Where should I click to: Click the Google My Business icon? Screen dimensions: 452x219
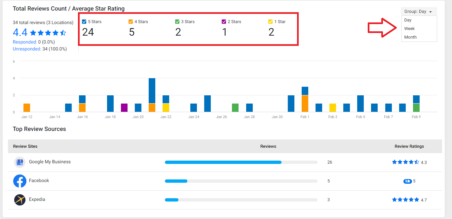20,162
